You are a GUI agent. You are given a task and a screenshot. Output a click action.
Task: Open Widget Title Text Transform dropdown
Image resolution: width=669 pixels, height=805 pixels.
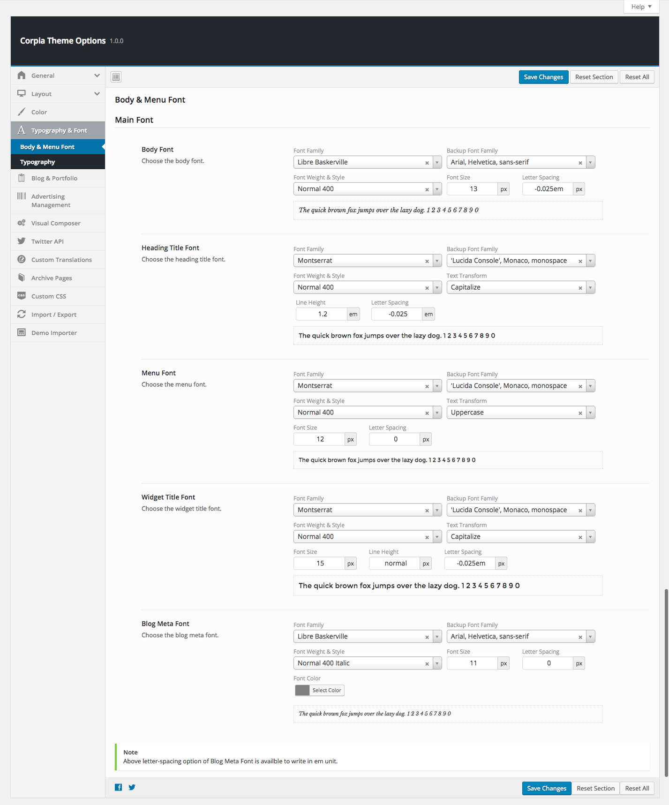click(590, 537)
